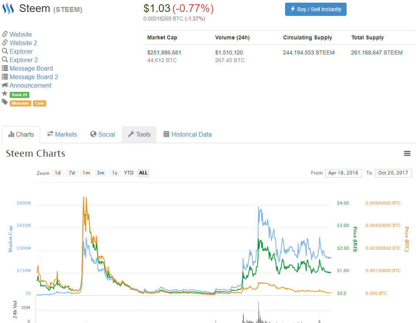Viewport: 418px width, 323px height.
Task: Click the magnifier icon beside Explorer 2
Action: (5, 60)
